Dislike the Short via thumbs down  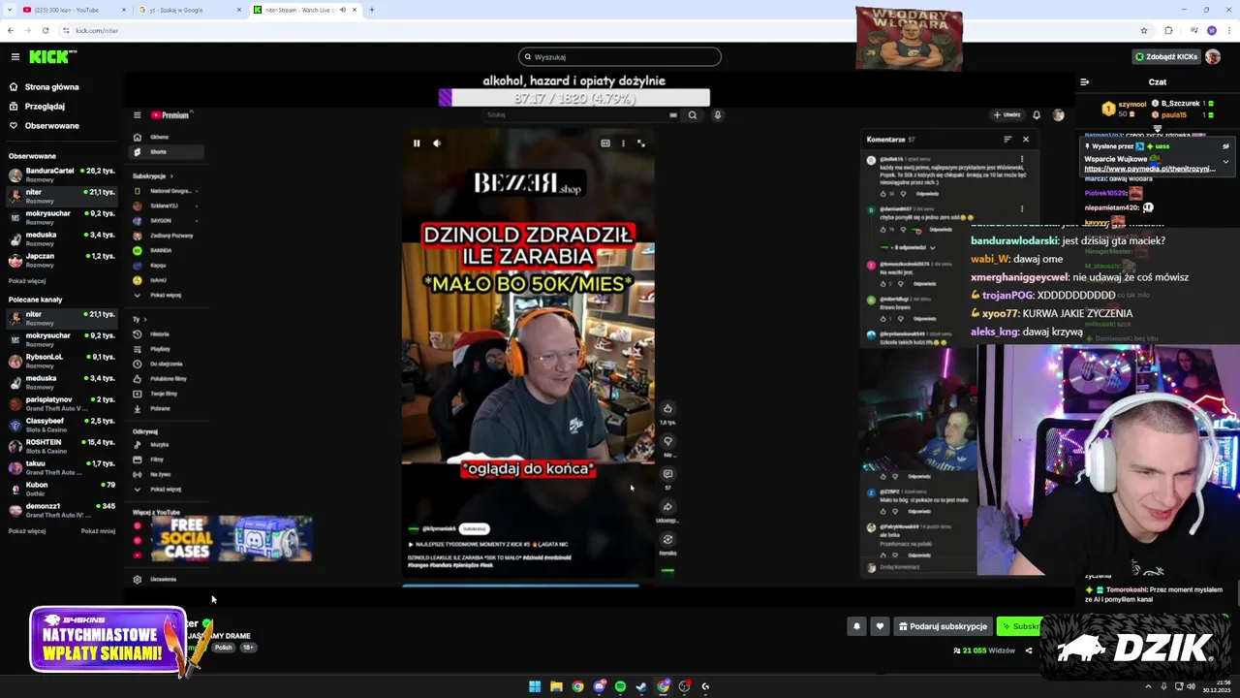pos(667,441)
